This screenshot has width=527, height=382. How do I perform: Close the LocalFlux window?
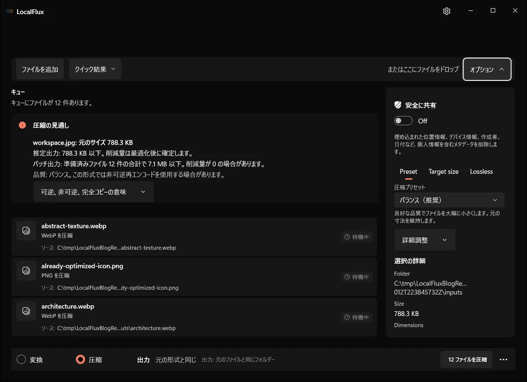pyautogui.click(x=515, y=11)
